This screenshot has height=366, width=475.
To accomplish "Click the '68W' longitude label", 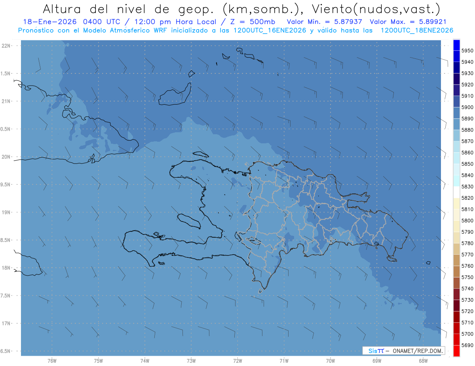I will (x=423, y=361).
